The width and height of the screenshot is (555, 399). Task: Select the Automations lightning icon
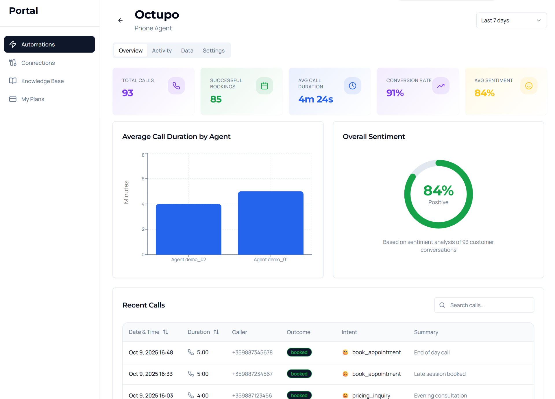pyautogui.click(x=13, y=44)
